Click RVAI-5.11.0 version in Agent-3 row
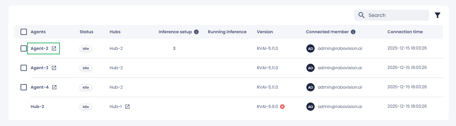The width and height of the screenshot is (456, 126). click(267, 68)
